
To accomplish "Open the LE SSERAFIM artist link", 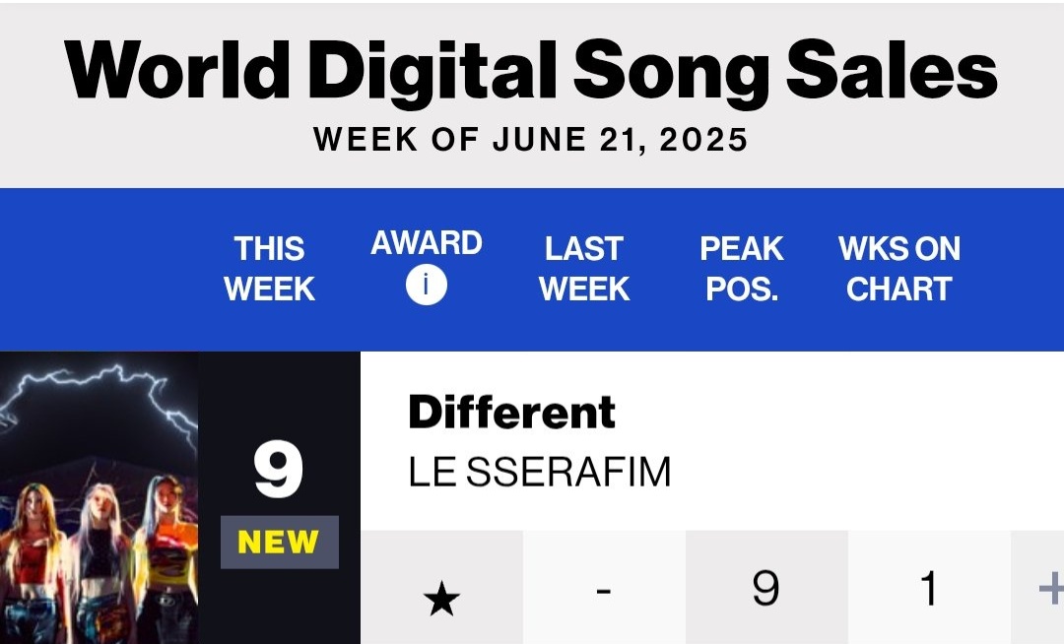I will point(540,472).
